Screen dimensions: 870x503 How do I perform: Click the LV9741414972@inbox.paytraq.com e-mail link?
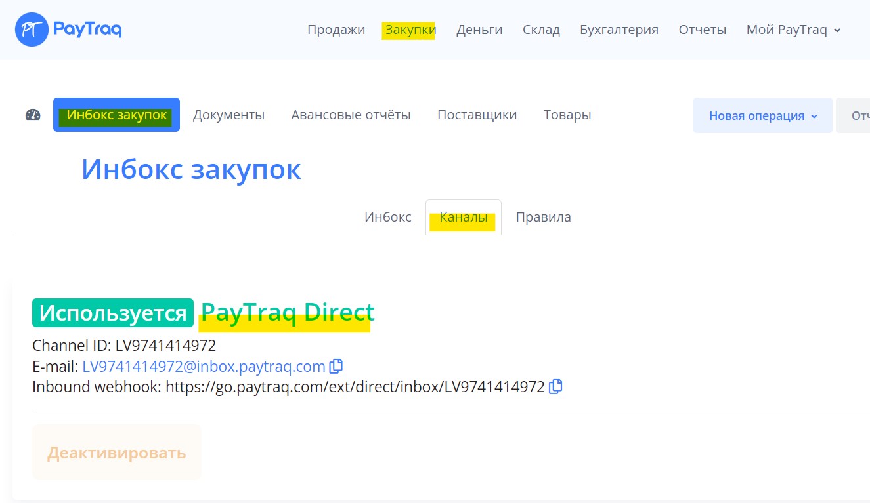(x=204, y=366)
